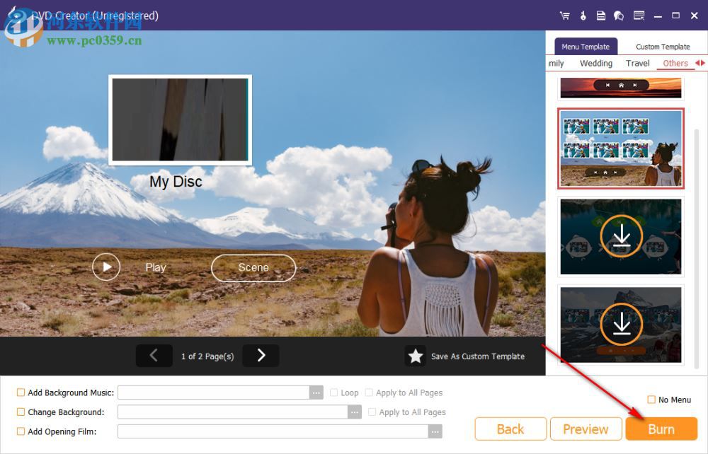
Task: Click the Change Background path field
Action: click(x=233, y=412)
